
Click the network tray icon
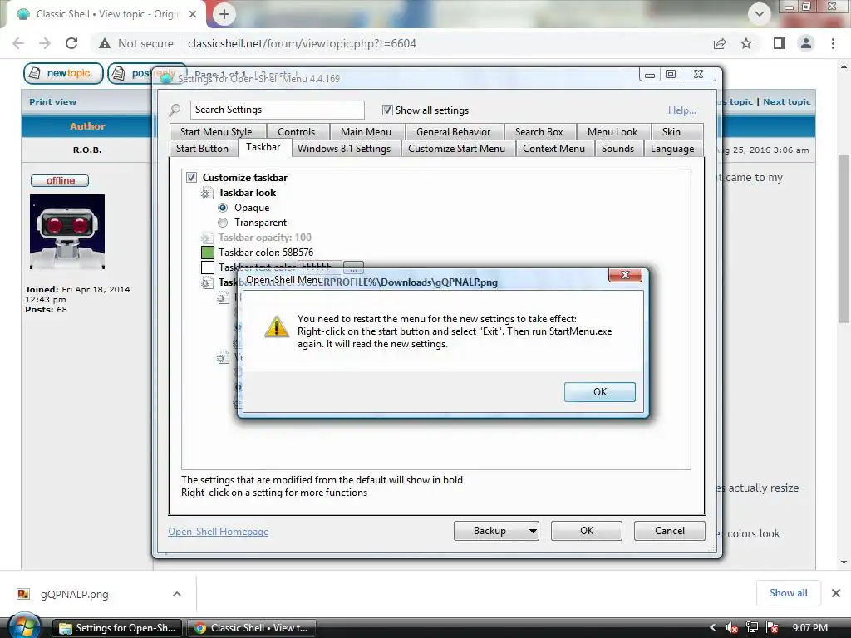pyautogui.click(x=751, y=628)
